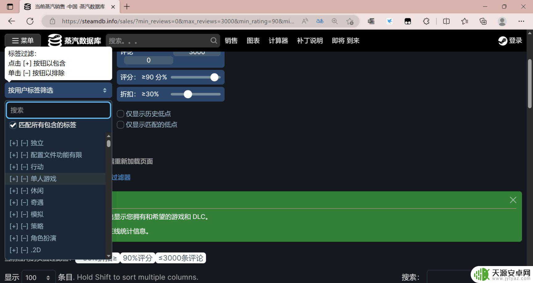Open the 即将 到来 nav item
Viewport: 533px width, 283px height.
coord(346,40)
